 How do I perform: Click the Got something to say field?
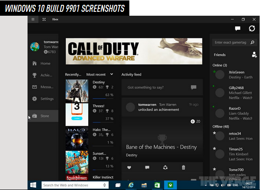[x=162, y=87]
